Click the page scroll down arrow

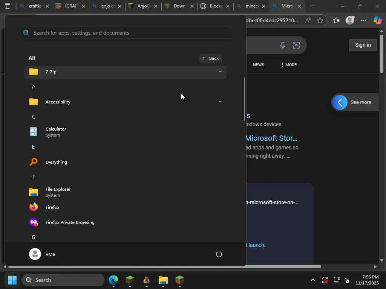coord(381,260)
